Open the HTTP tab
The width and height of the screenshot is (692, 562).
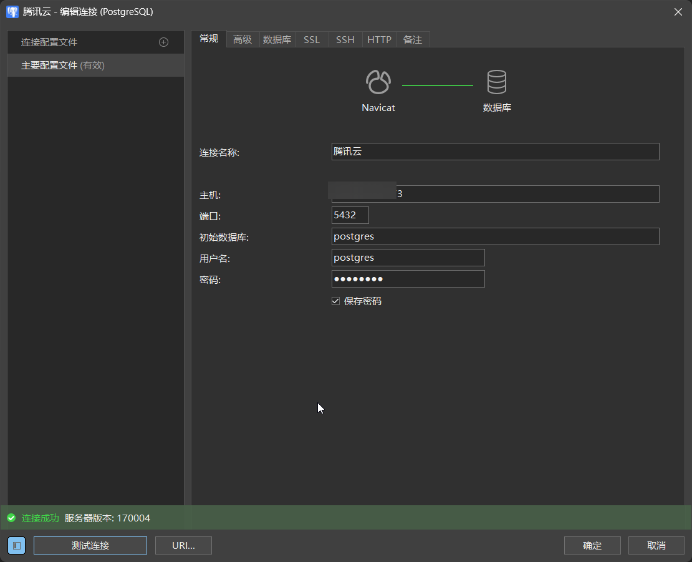click(379, 40)
